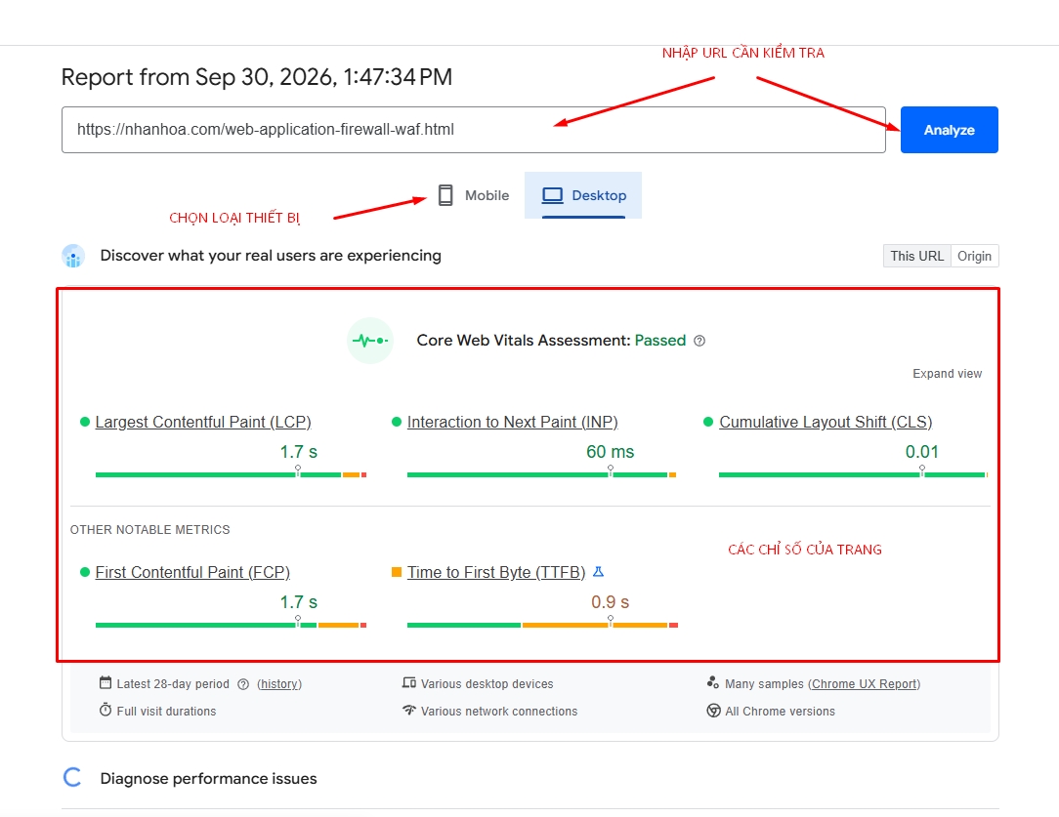The height and width of the screenshot is (817, 1059).
Task: Open the Largest Contentful Paint (LCP) link
Action: 202,423
